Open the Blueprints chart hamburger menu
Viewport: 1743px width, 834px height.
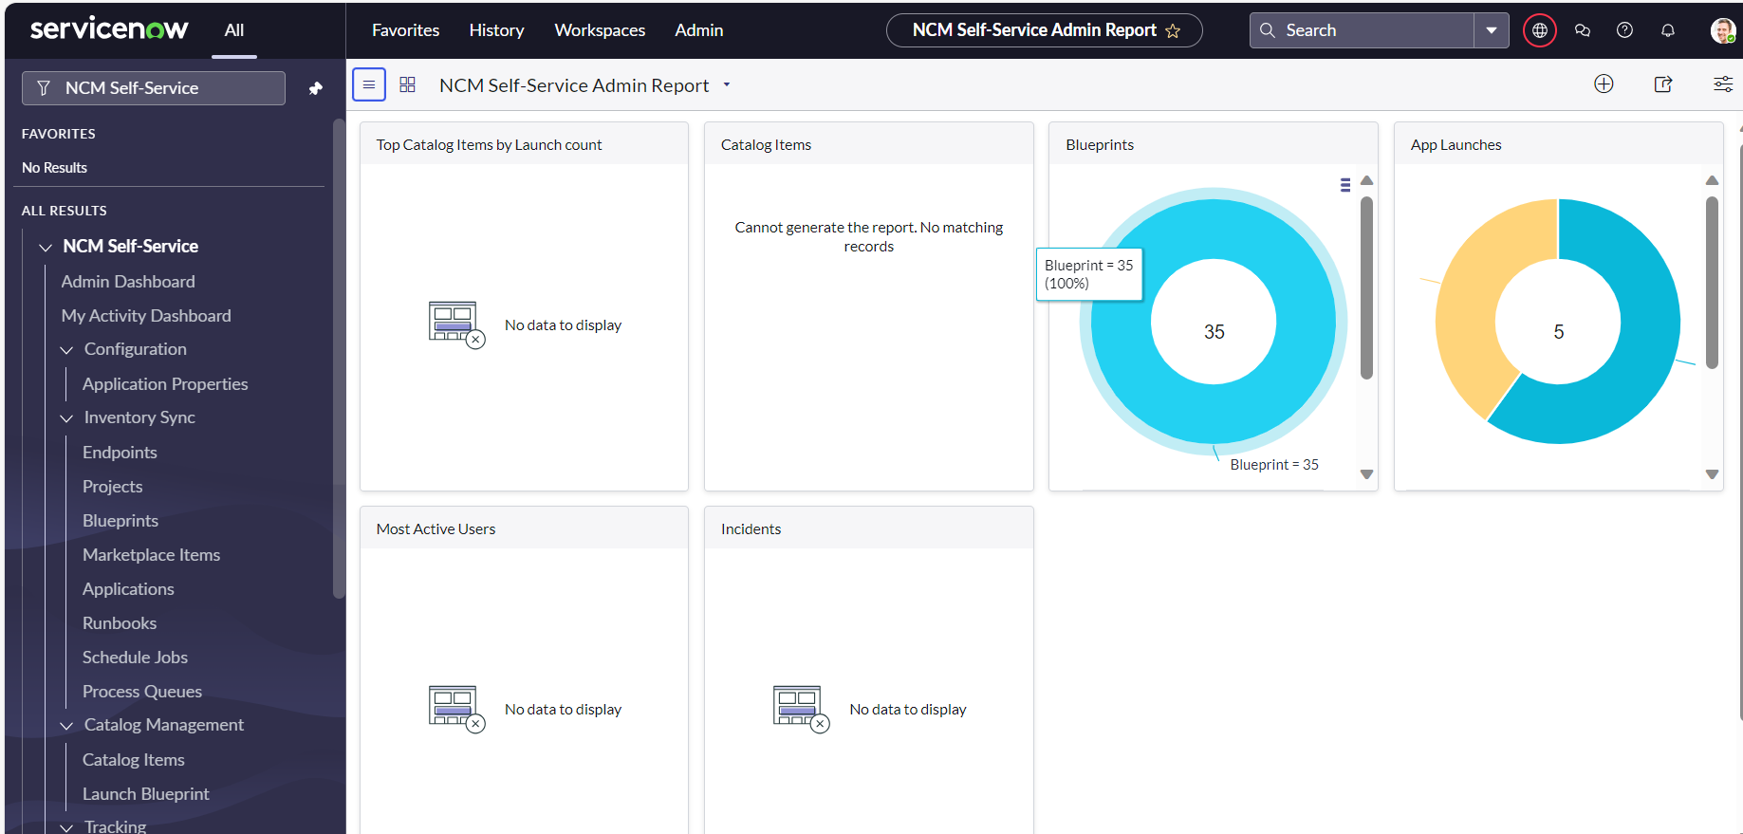[x=1344, y=185]
